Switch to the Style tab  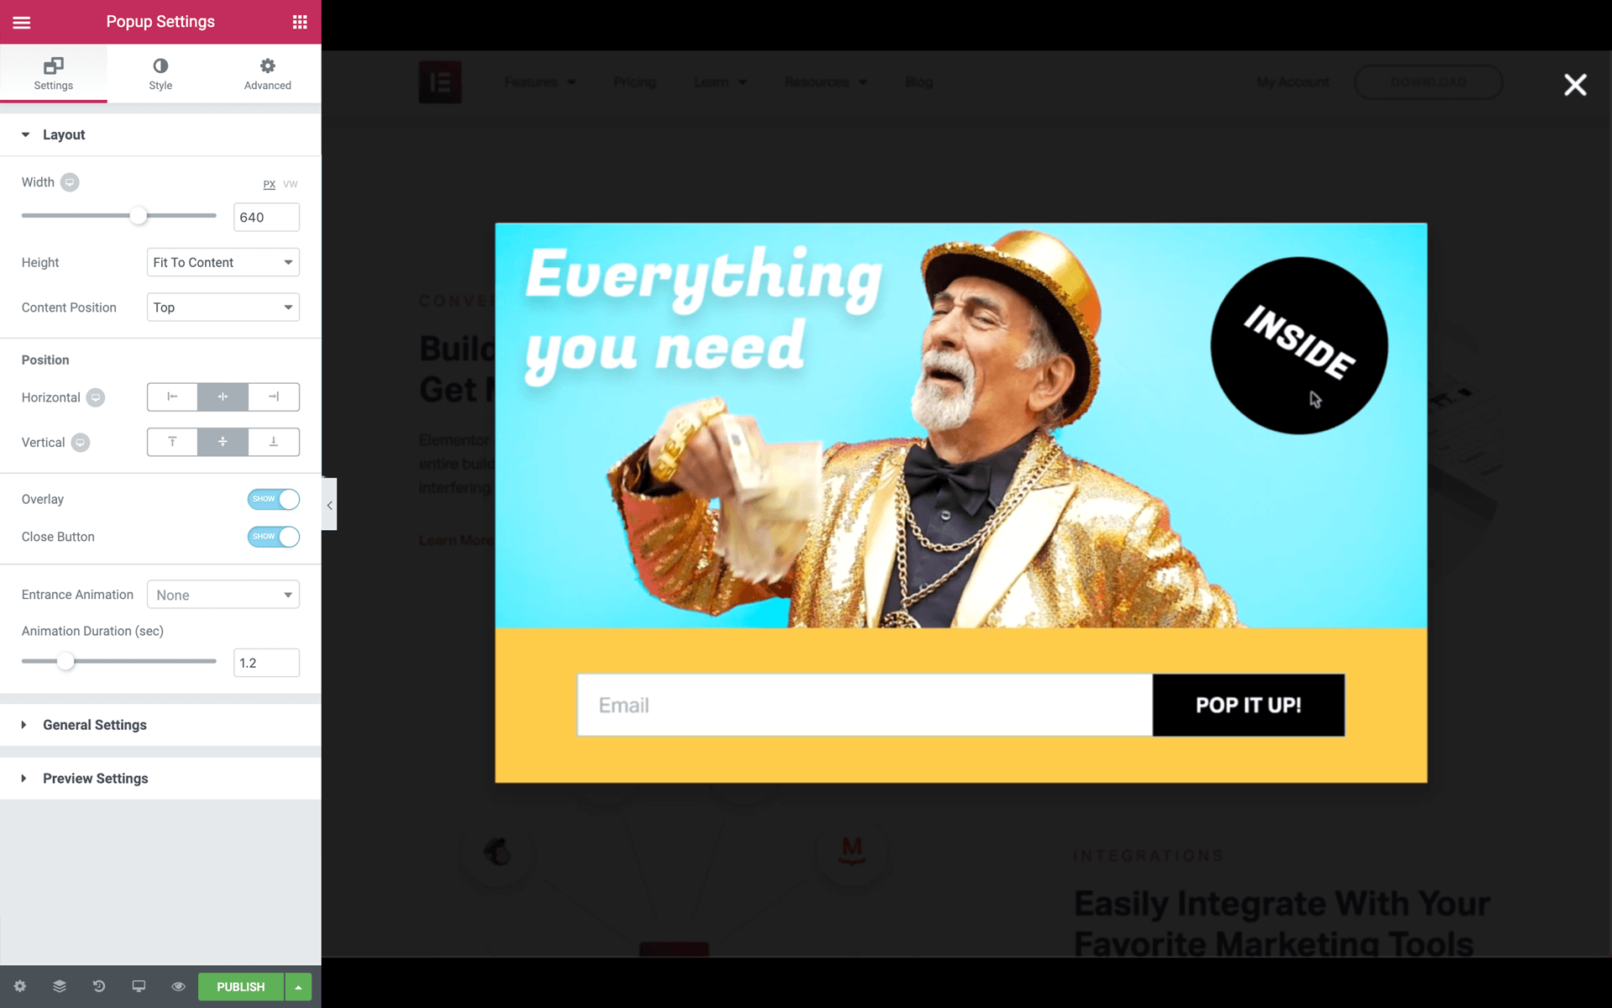click(160, 73)
